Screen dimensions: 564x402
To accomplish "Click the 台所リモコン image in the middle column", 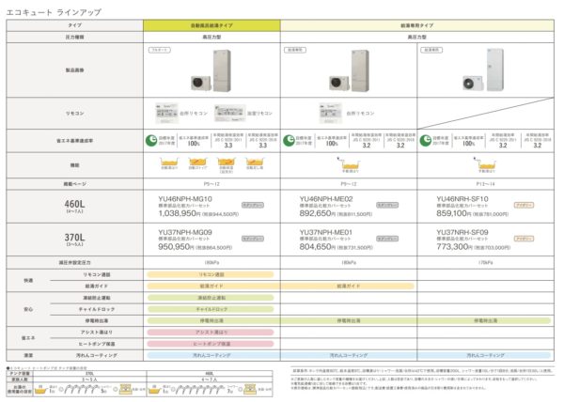I will click(331, 113).
